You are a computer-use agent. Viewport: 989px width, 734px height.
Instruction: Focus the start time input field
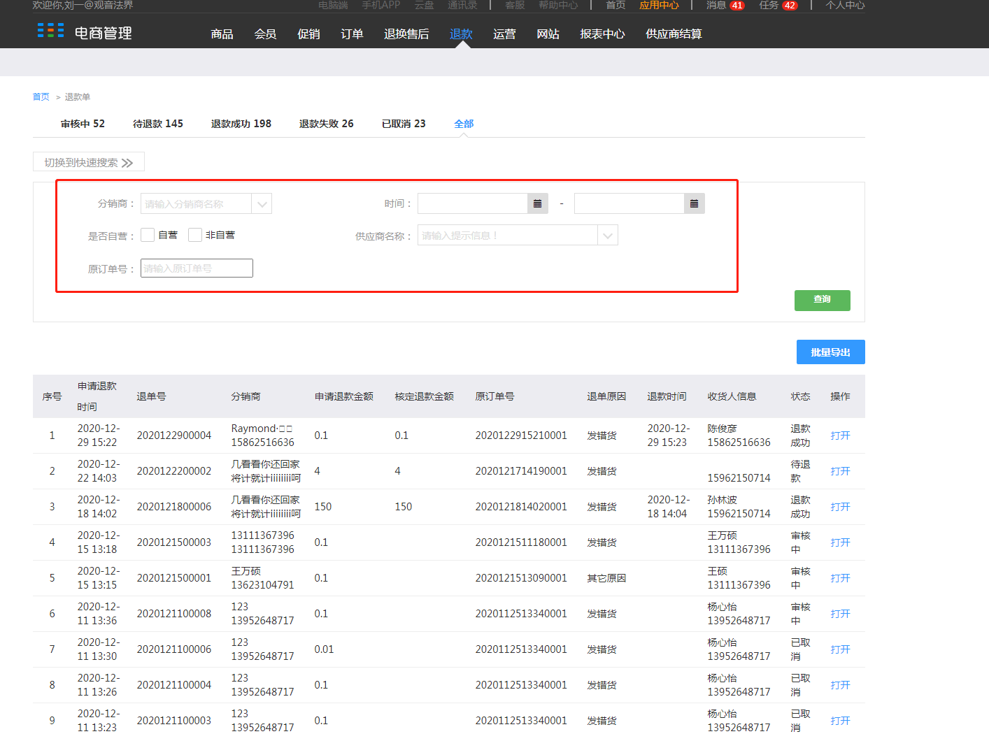tap(473, 203)
